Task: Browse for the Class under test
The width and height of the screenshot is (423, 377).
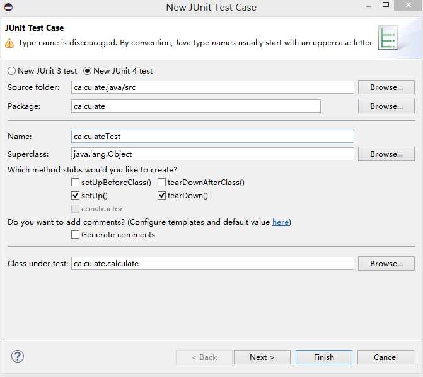Action: 386,263
